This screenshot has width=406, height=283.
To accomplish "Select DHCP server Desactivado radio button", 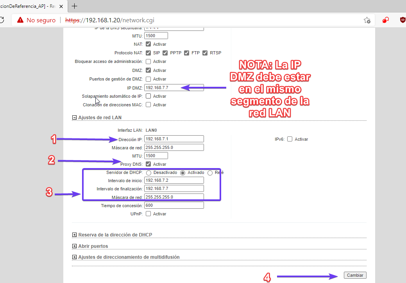I will tap(149, 173).
